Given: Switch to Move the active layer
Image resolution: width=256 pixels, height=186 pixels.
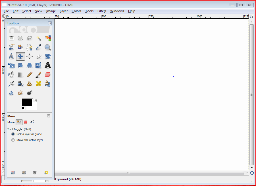Looking at the screenshot, I should tap(13, 140).
